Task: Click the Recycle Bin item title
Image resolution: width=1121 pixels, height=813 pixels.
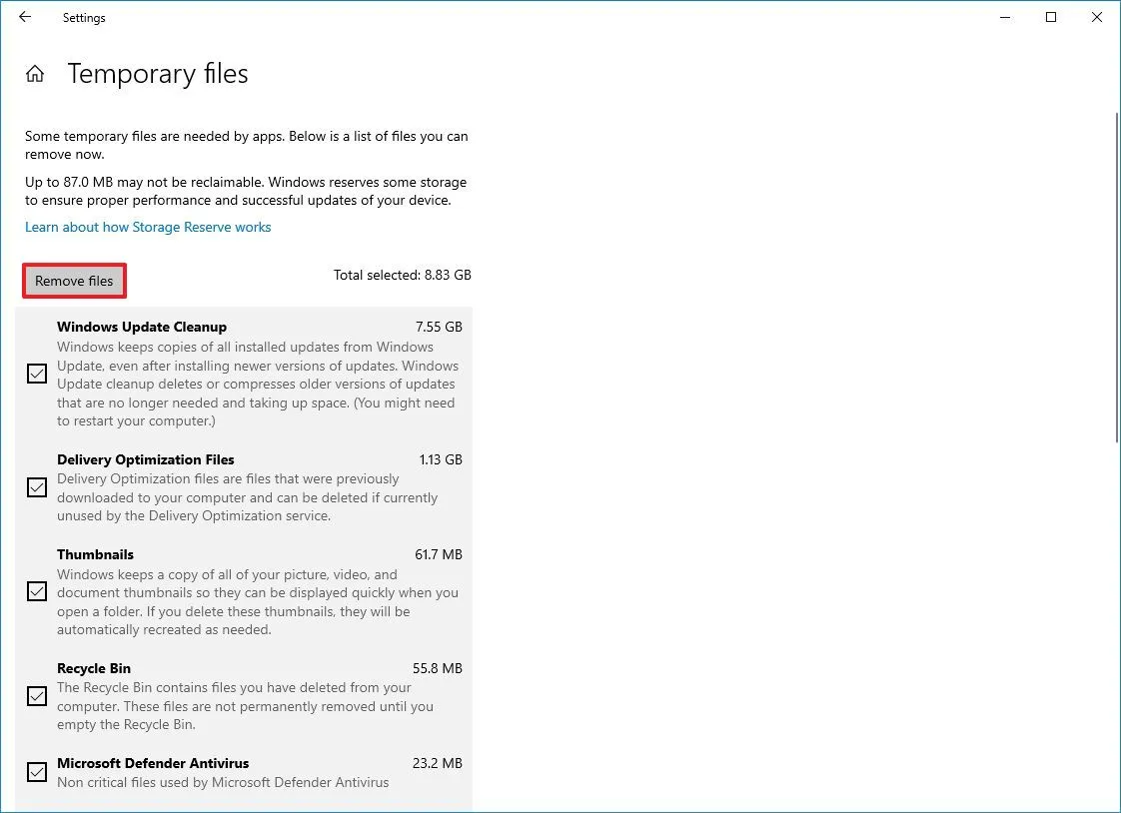Action: click(x=94, y=668)
